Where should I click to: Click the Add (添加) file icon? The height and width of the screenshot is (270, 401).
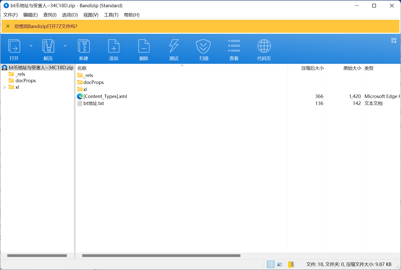(114, 46)
